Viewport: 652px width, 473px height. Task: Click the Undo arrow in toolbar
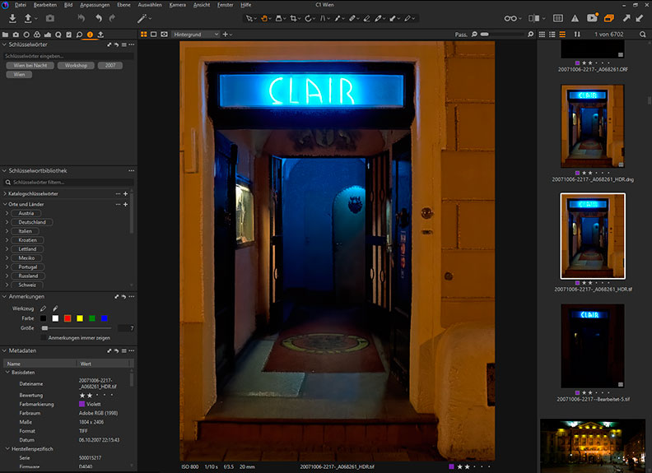pos(99,18)
